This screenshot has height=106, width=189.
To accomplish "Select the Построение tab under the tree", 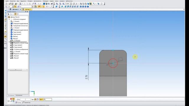I will click(x=11, y=95).
